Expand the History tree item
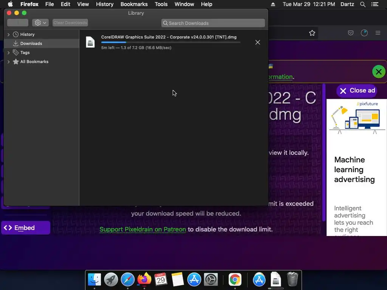The image size is (387, 290). 9,34
